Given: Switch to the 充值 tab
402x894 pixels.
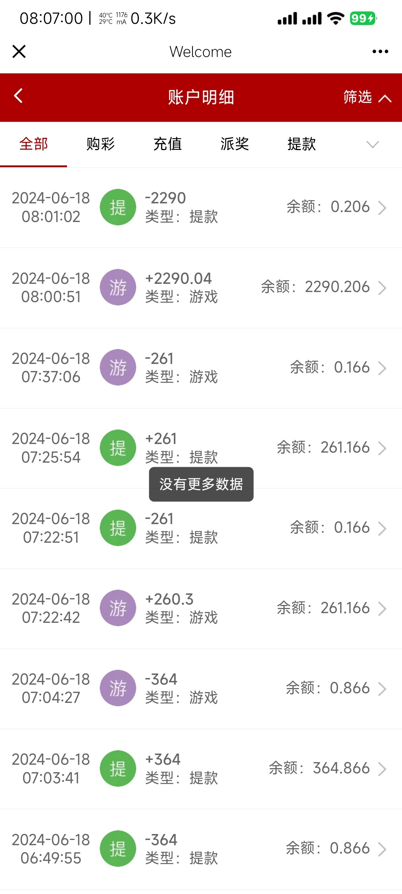Looking at the screenshot, I should pos(167,144).
